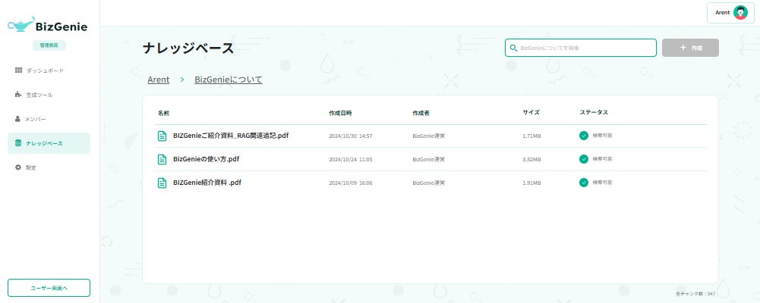The height and width of the screenshot is (303, 760).
Task: Click size value 1.91MB
Action: [531, 183]
